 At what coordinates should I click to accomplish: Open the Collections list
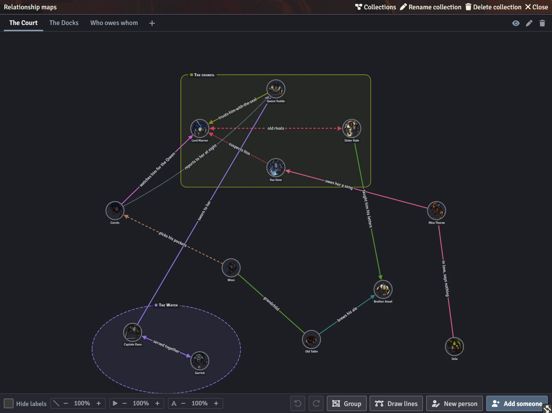[x=375, y=7]
